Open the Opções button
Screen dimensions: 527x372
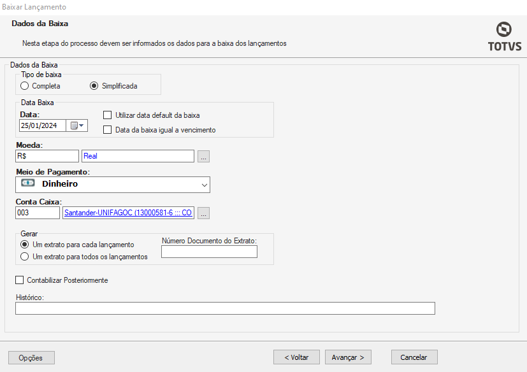31,358
